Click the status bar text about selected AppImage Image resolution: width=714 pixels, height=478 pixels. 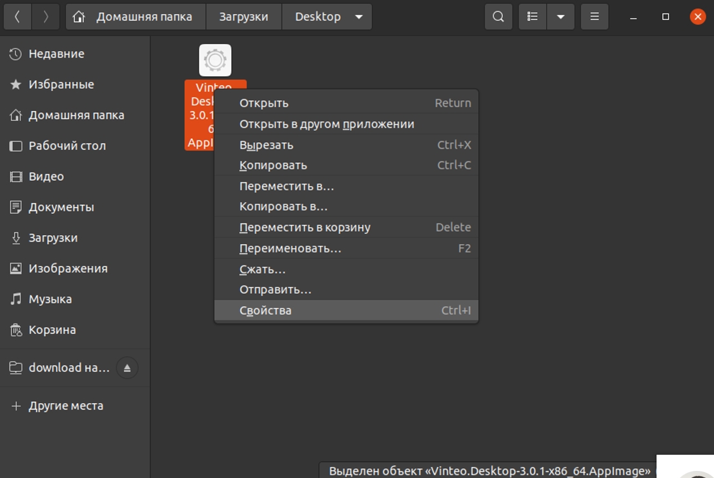pos(489,471)
